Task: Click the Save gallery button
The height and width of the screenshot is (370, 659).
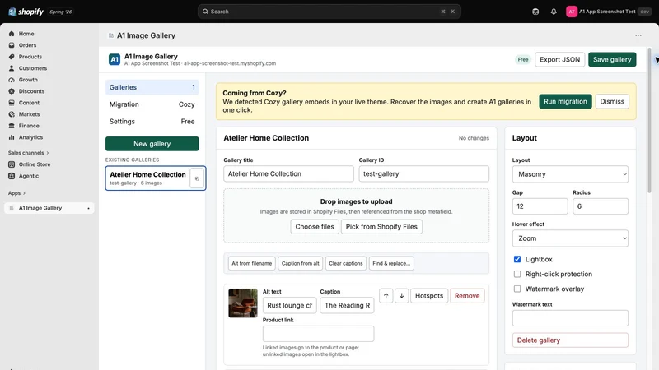Action: pyautogui.click(x=612, y=59)
